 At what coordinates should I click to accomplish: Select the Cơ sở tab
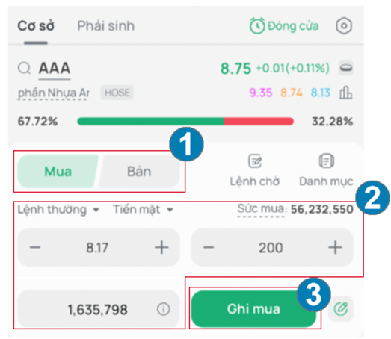click(x=36, y=26)
